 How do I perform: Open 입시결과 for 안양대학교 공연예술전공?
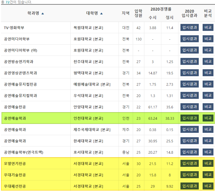pos(189,107)
